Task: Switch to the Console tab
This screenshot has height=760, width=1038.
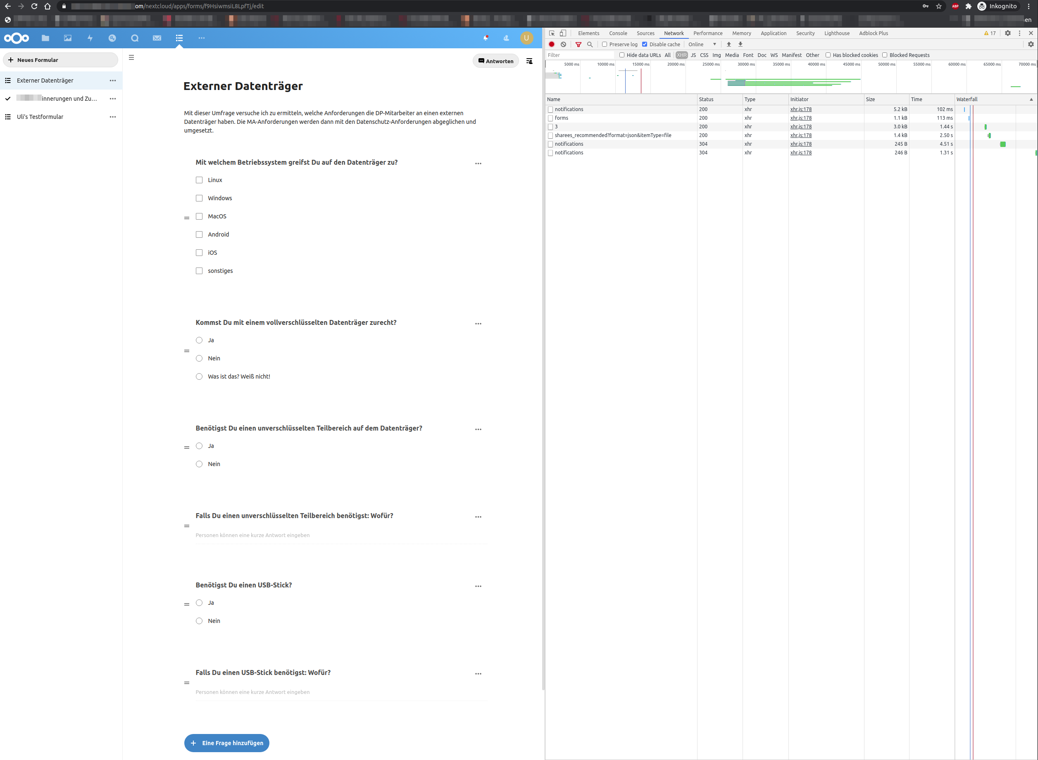Action: (x=618, y=33)
